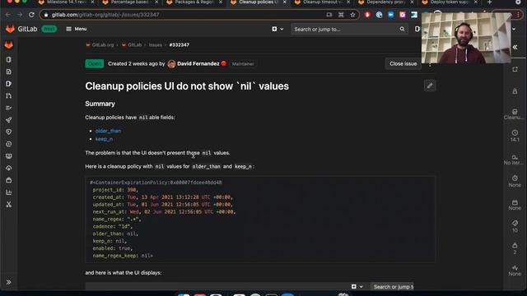Open the create new plus dropdown
This screenshot has width=527, height=296.
(x=277, y=30)
